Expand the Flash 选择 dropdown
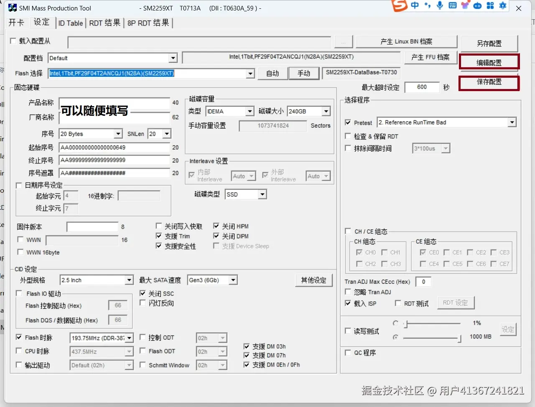535x407 pixels. point(250,74)
